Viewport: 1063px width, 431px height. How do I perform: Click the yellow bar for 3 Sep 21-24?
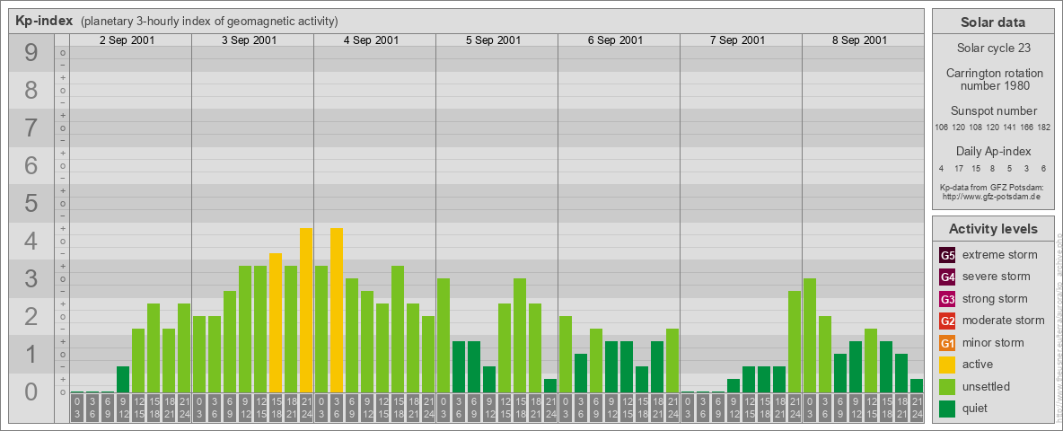click(x=306, y=311)
